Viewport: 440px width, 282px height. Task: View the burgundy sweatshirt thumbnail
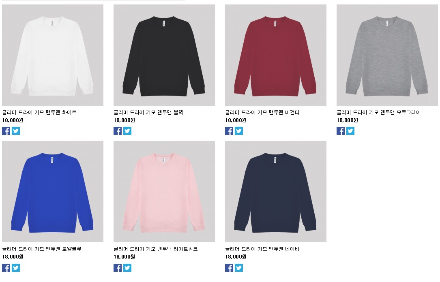pos(276,55)
